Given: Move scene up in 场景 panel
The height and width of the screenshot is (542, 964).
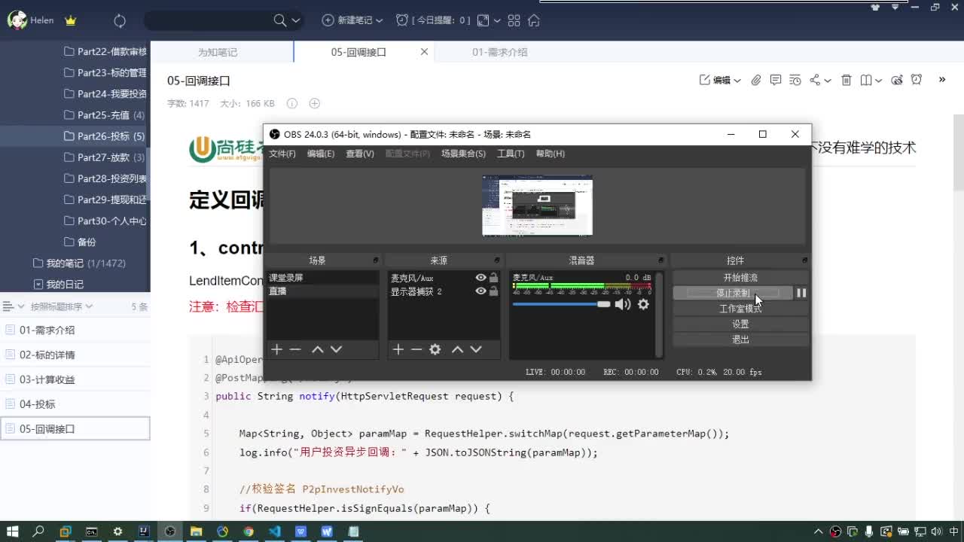Looking at the screenshot, I should [x=318, y=349].
